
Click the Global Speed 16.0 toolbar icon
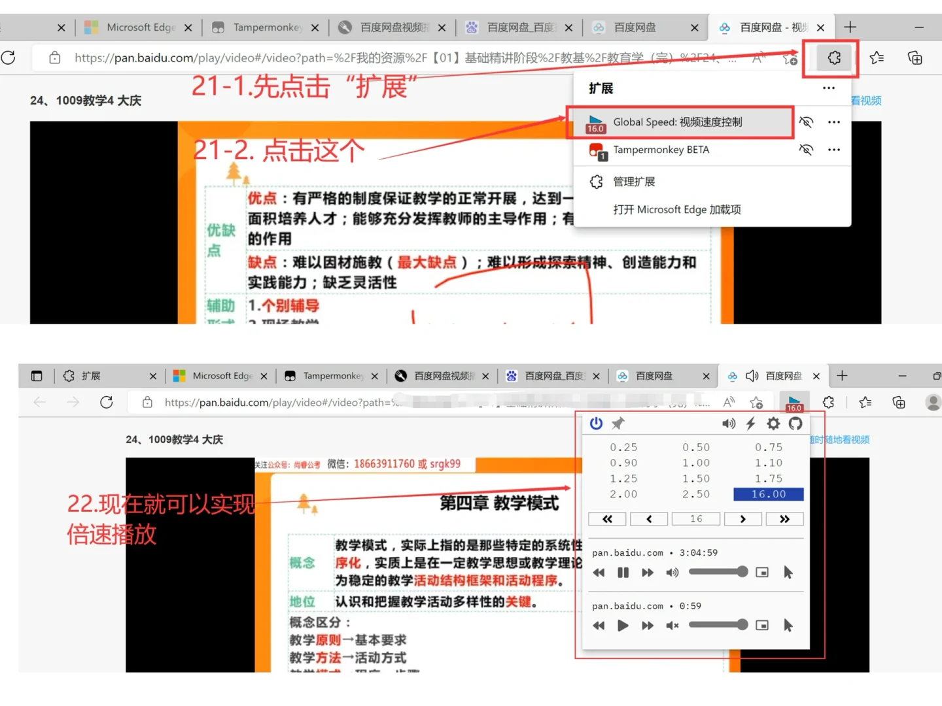pos(794,402)
